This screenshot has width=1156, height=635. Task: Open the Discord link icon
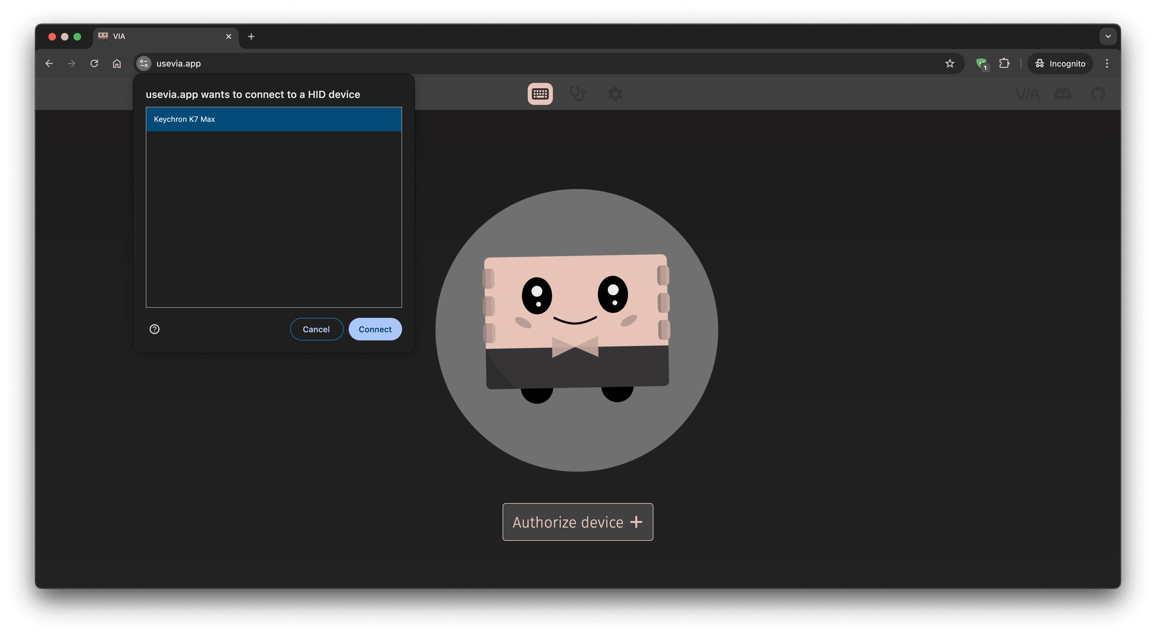(1063, 94)
